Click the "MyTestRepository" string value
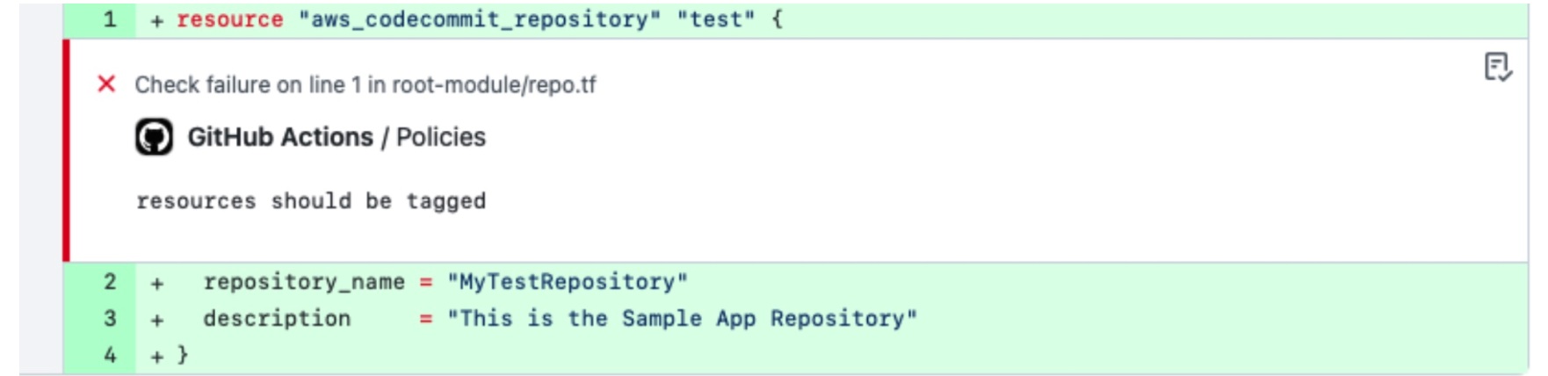Image resolution: width=1548 pixels, height=376 pixels. [x=568, y=282]
